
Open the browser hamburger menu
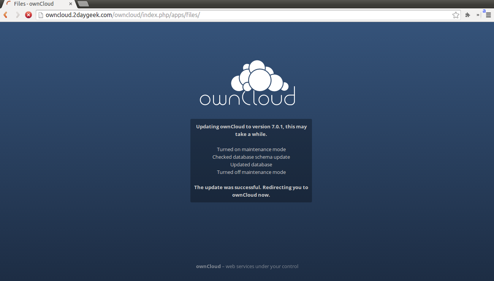pos(488,15)
